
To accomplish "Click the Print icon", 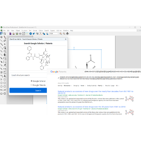I will point(20,34).
